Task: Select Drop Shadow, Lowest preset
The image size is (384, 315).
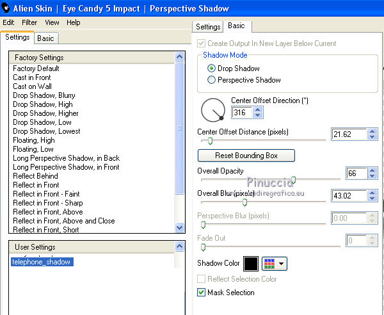Action: click(47, 131)
